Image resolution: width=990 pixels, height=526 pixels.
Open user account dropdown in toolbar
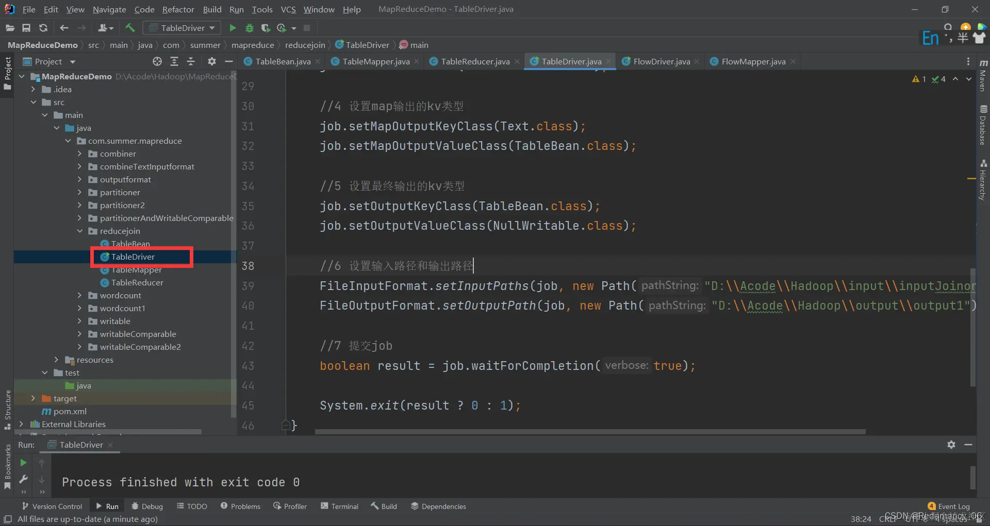(106, 28)
